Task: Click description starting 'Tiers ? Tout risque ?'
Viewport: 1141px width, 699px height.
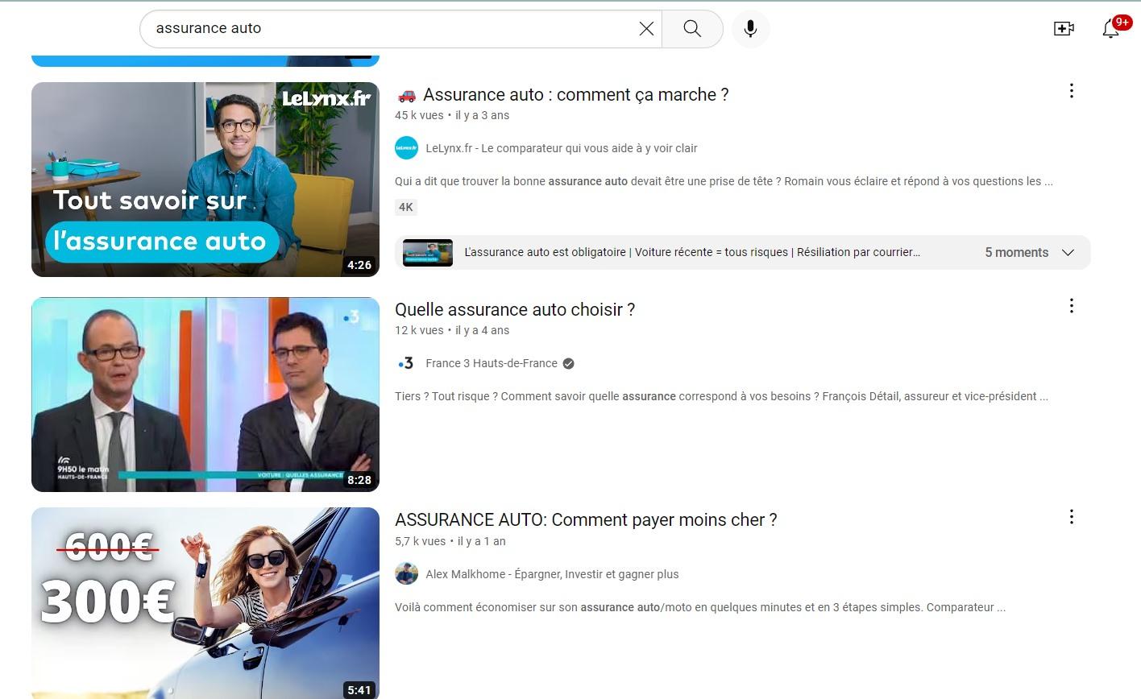Action: (x=721, y=396)
